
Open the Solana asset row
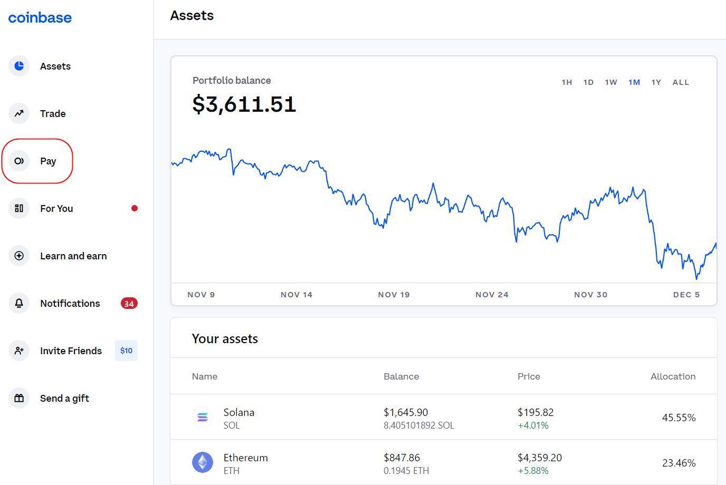(x=443, y=417)
